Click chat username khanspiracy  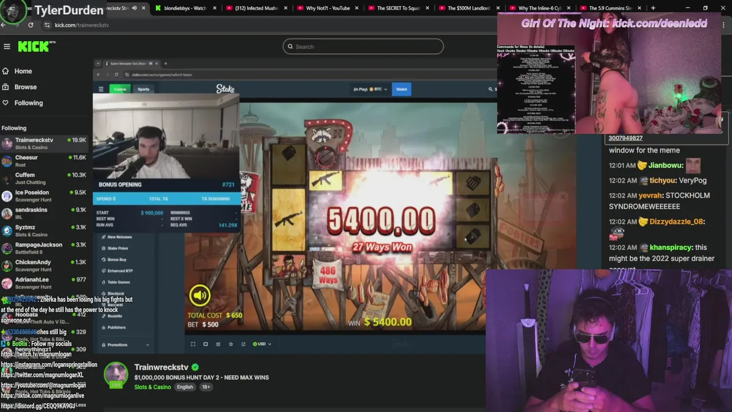pos(671,248)
